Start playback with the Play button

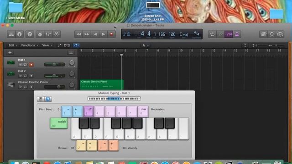tap(103, 34)
